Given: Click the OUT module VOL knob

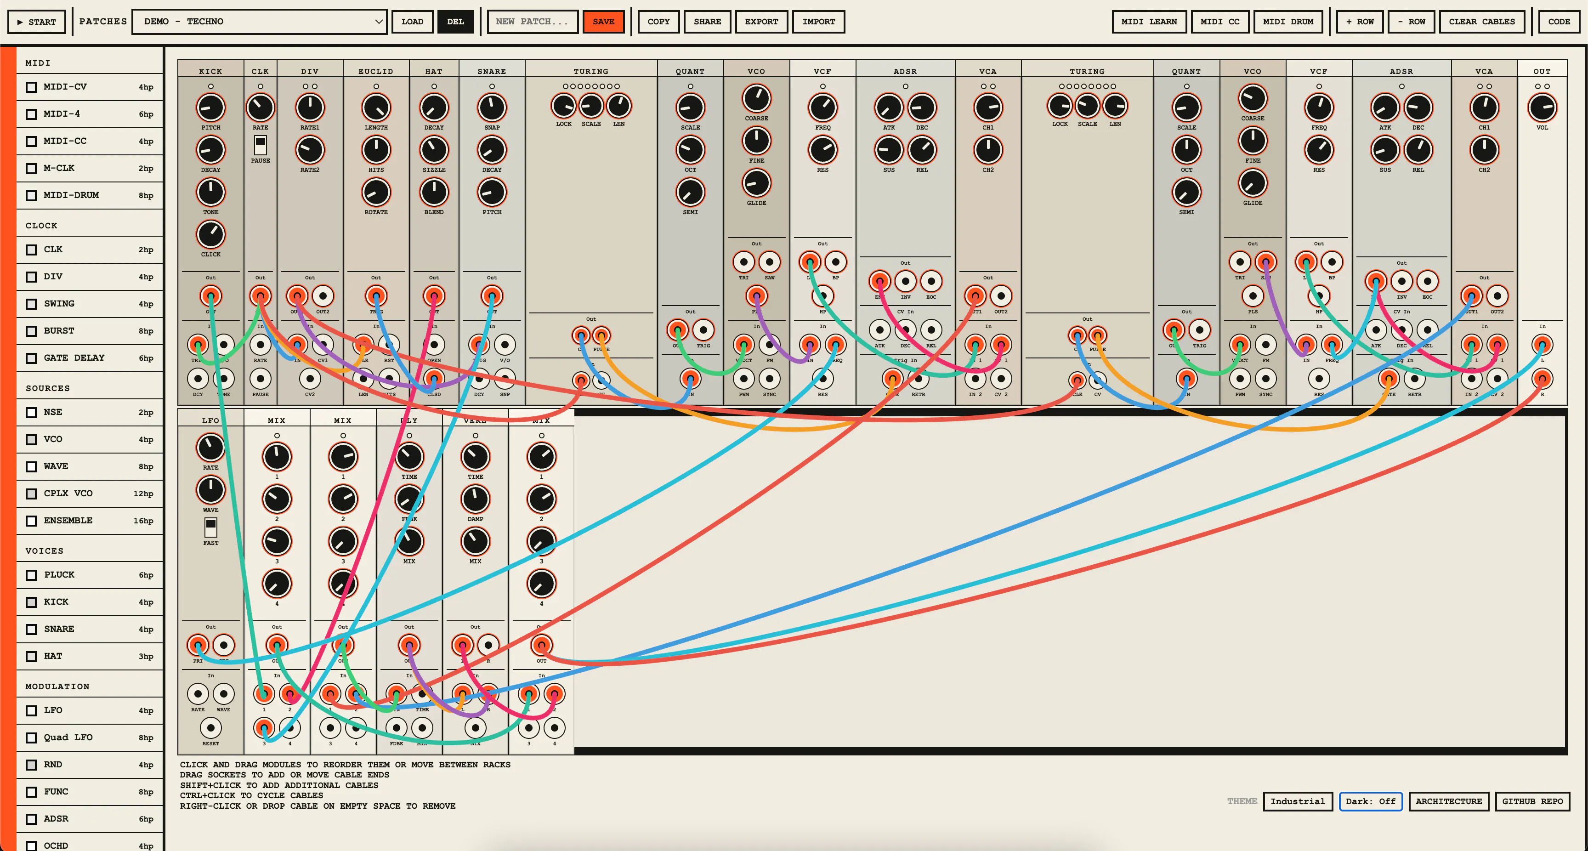Looking at the screenshot, I should [x=1543, y=108].
